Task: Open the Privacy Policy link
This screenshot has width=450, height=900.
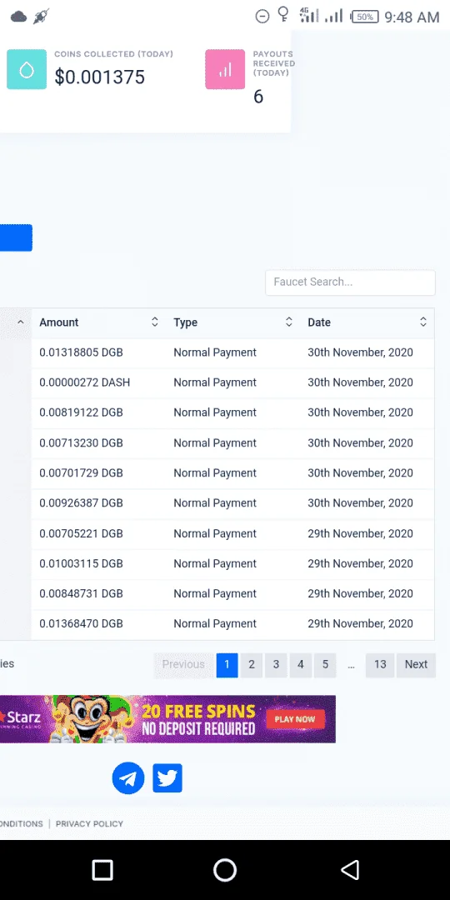Action: [x=89, y=823]
